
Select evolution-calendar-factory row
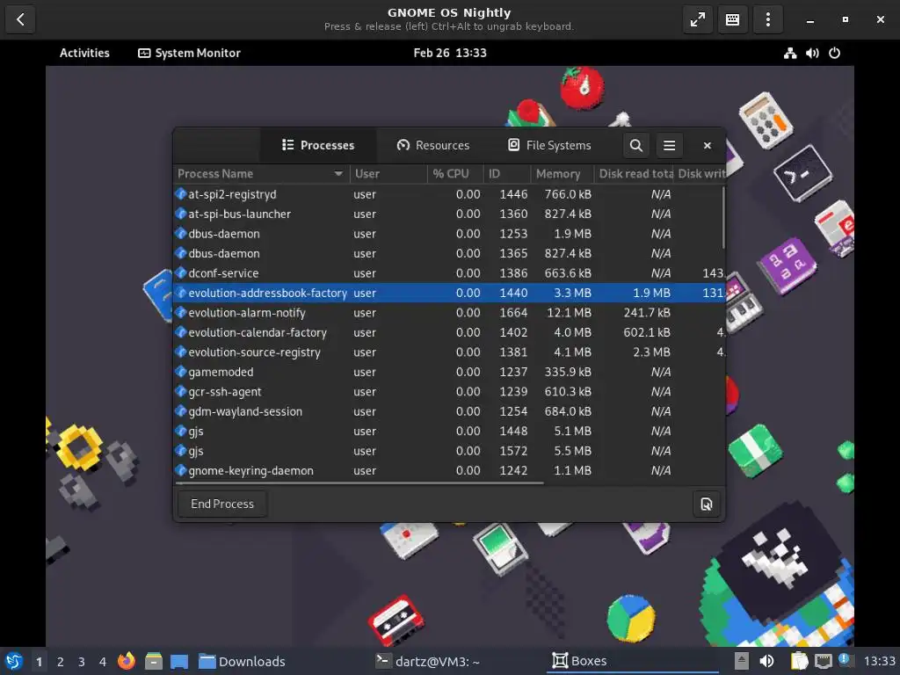[x=449, y=332]
